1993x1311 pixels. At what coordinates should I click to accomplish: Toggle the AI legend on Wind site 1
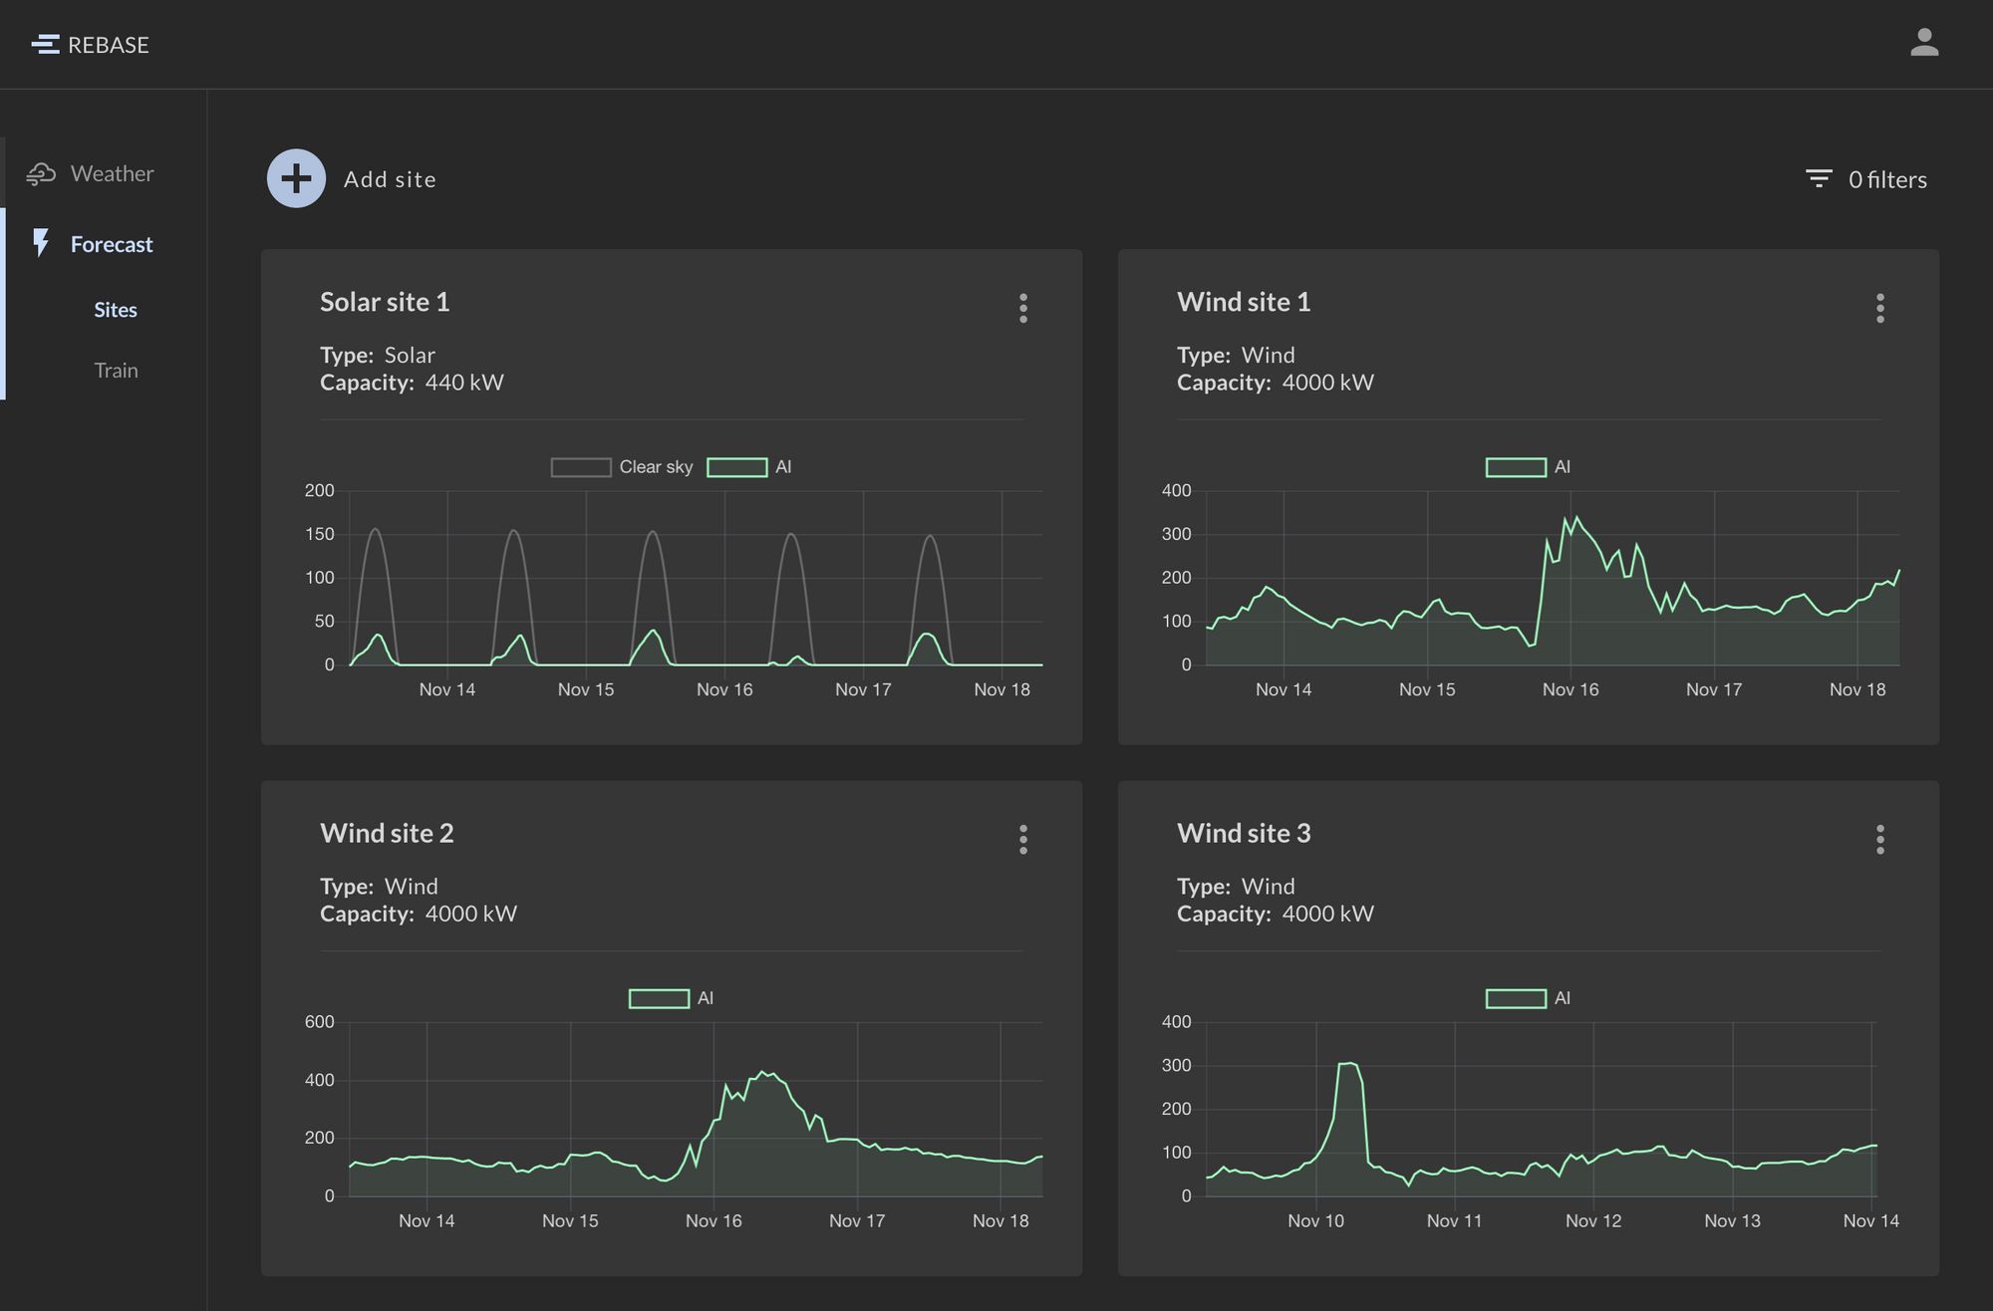[x=1528, y=465]
